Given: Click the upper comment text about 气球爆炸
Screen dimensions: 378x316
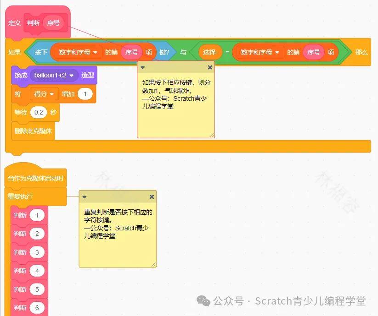Looking at the screenshot, I should pyautogui.click(x=176, y=94).
